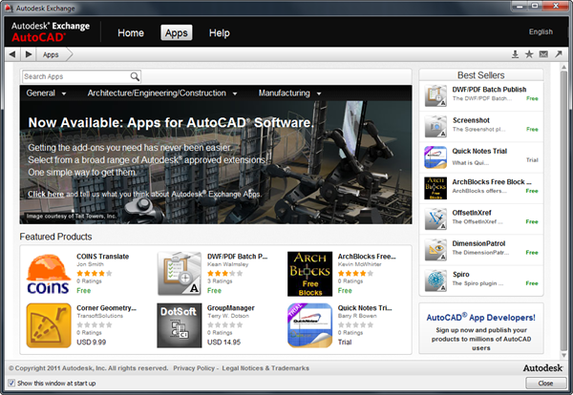Viewport: 573px width, 395px height.
Task: Switch to the Home tab
Action: coord(131,33)
